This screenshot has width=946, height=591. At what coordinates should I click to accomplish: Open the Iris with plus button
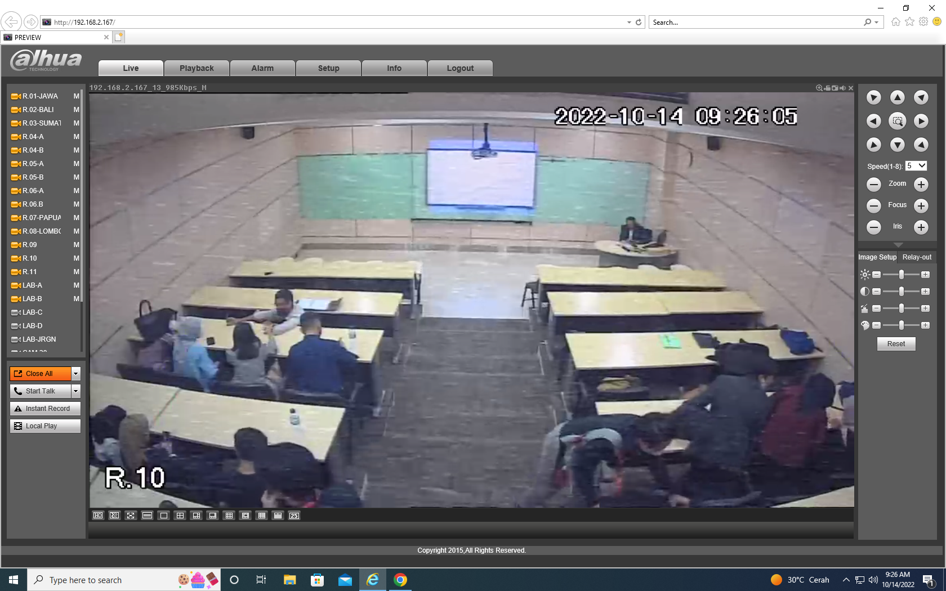point(921,227)
